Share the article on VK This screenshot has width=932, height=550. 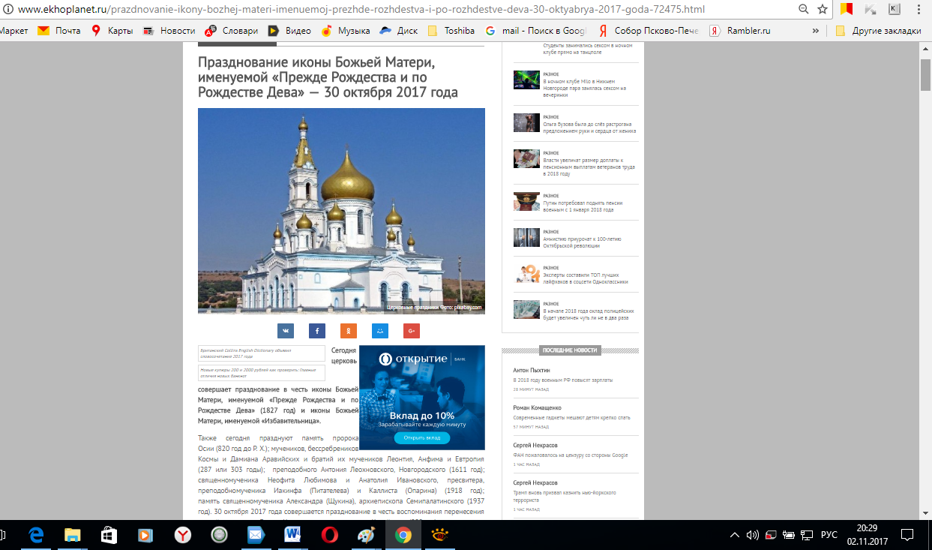coord(286,331)
